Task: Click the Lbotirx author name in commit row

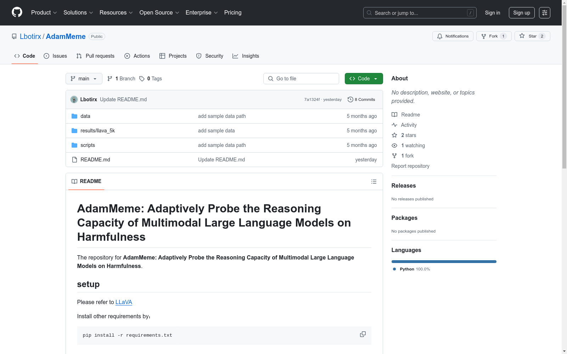Action: coord(89,99)
